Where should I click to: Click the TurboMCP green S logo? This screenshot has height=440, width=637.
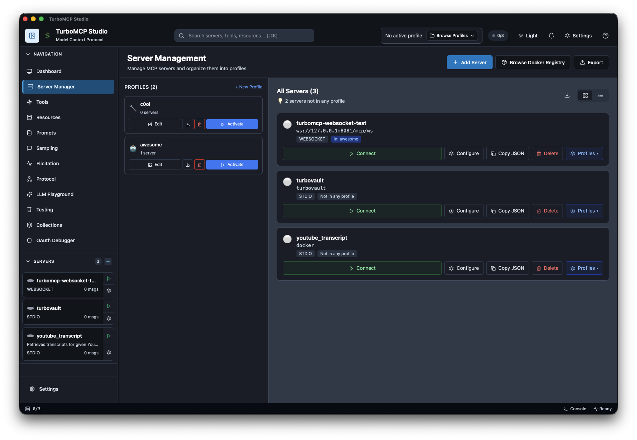tap(48, 36)
